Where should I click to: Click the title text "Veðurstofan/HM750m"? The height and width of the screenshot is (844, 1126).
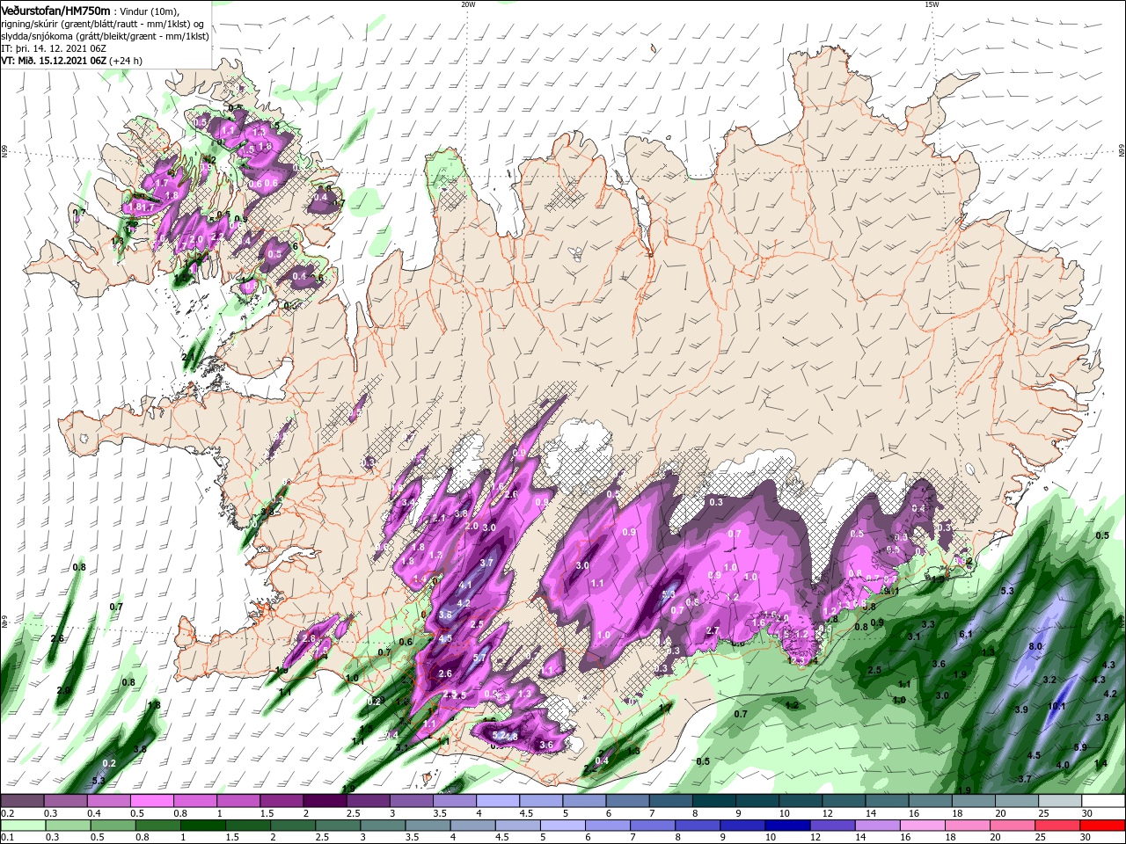click(x=55, y=11)
